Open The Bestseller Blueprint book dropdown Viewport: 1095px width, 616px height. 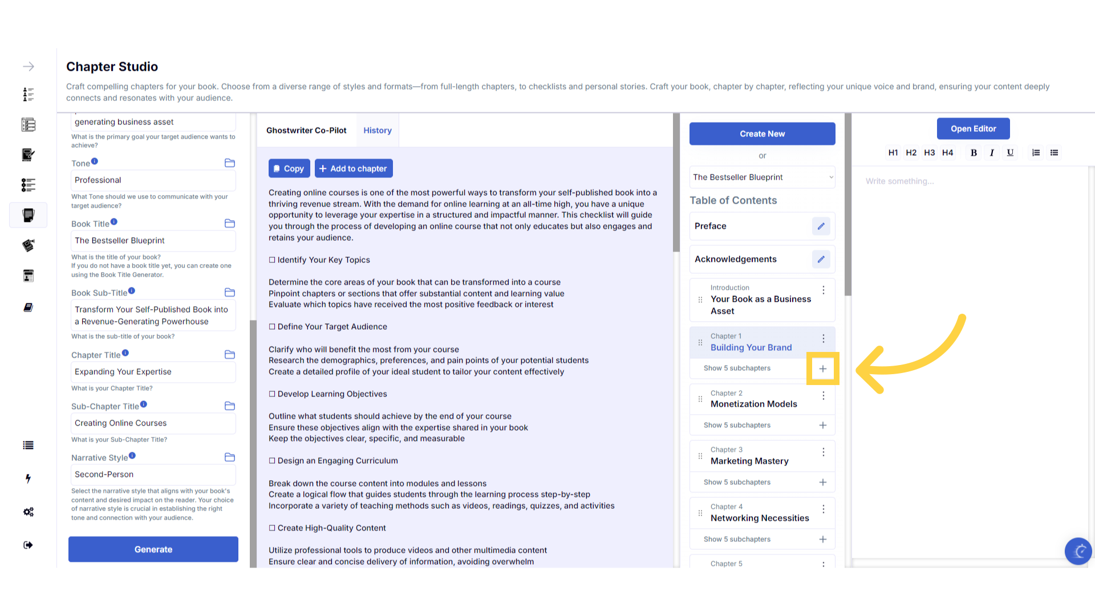point(762,177)
